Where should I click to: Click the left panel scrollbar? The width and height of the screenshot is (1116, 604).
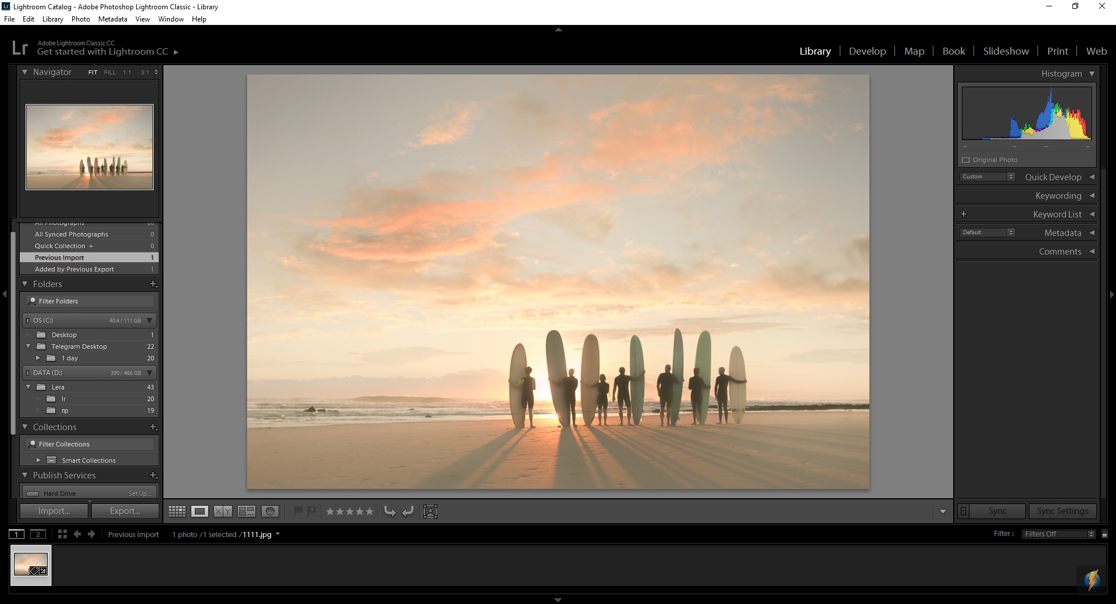coord(13,333)
